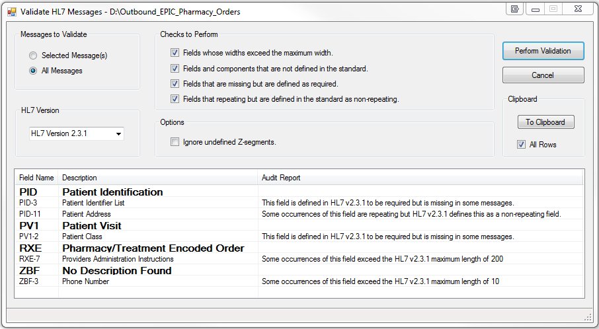Open the HL7 Version dropdown
Image resolution: width=599 pixels, height=329 pixels.
coord(77,133)
